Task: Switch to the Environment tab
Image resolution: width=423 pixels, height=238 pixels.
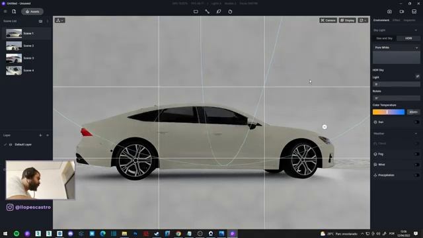Action: click(x=381, y=20)
